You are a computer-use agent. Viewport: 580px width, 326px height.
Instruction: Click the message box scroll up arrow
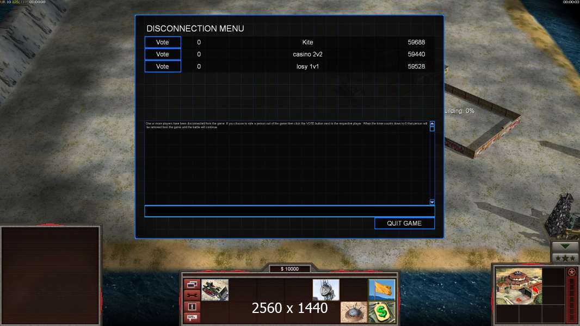[432, 124]
